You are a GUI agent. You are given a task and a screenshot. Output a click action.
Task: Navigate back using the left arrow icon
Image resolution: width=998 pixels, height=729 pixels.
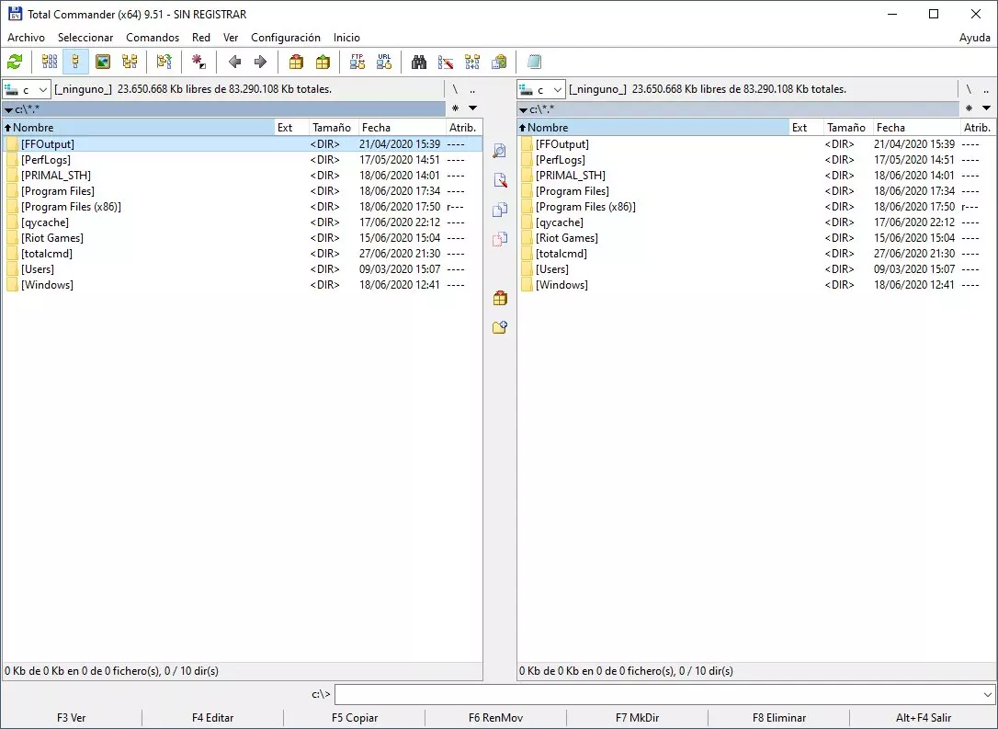coord(233,62)
